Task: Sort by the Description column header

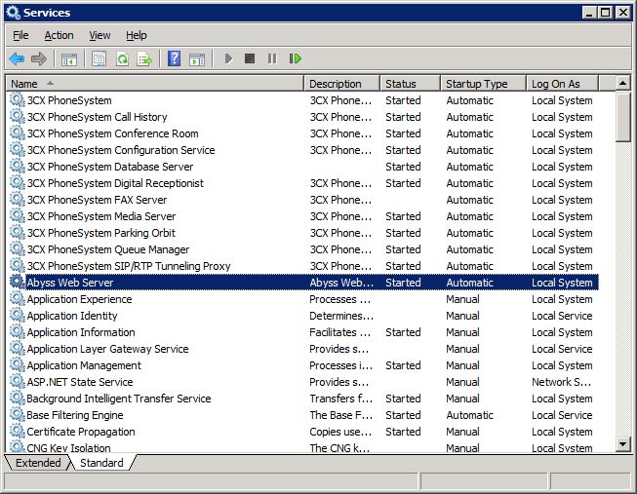Action: [x=341, y=84]
